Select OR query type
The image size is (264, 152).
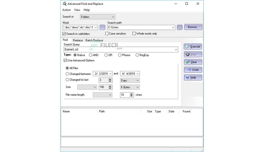click(106, 55)
